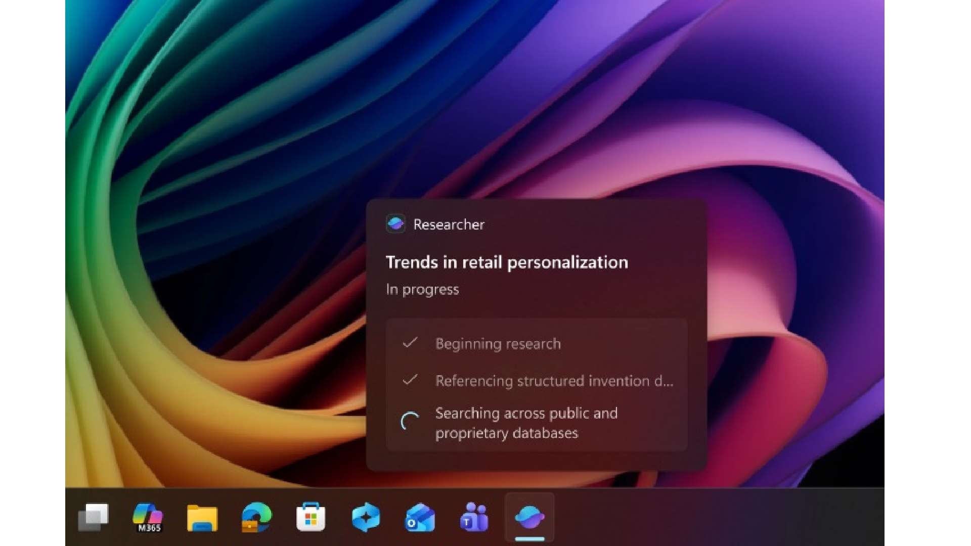Launch Microsoft Edge browser
Viewport: 971px width, 546px height.
point(256,517)
